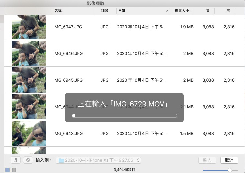Click the import progress bar for IMG_6729.MOV
This screenshot has height=173, width=245.
pyautogui.click(x=124, y=116)
